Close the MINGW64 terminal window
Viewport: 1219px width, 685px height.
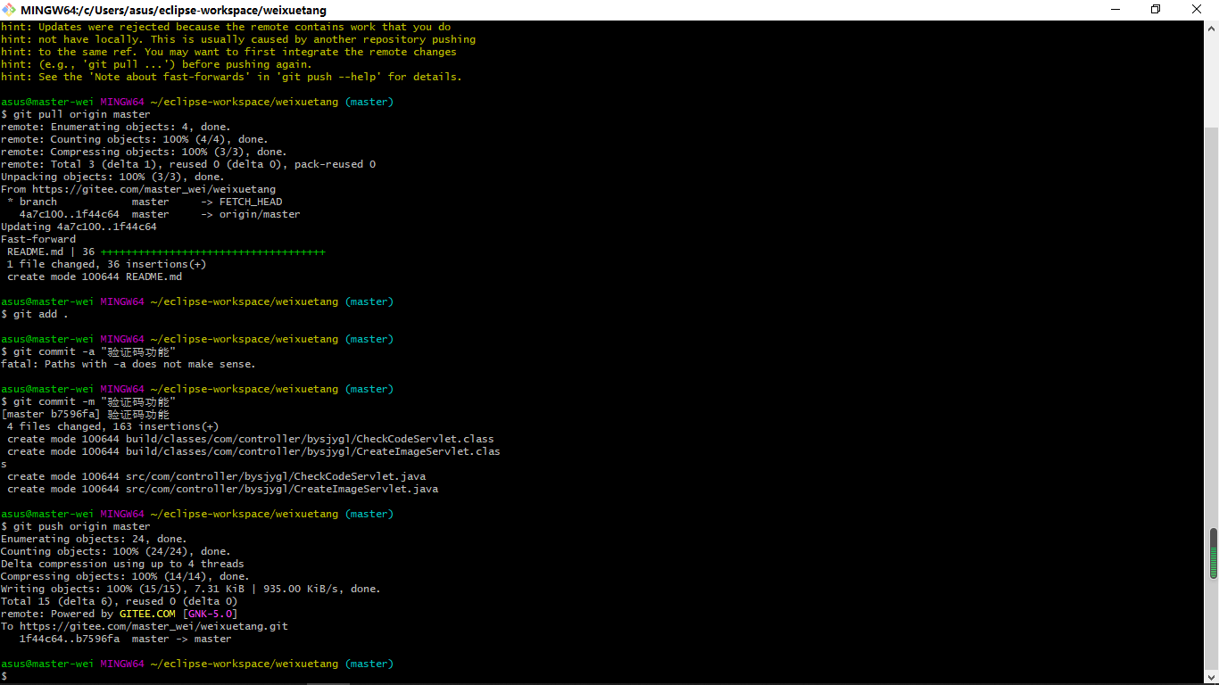(1198, 10)
